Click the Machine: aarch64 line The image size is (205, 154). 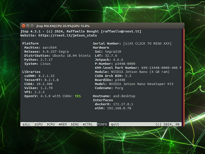40,48
